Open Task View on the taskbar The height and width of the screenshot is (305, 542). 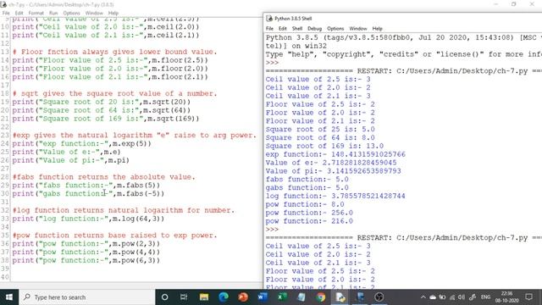click(x=184, y=297)
